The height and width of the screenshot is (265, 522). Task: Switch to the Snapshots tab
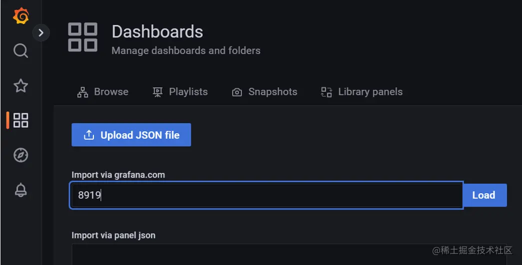tap(265, 92)
